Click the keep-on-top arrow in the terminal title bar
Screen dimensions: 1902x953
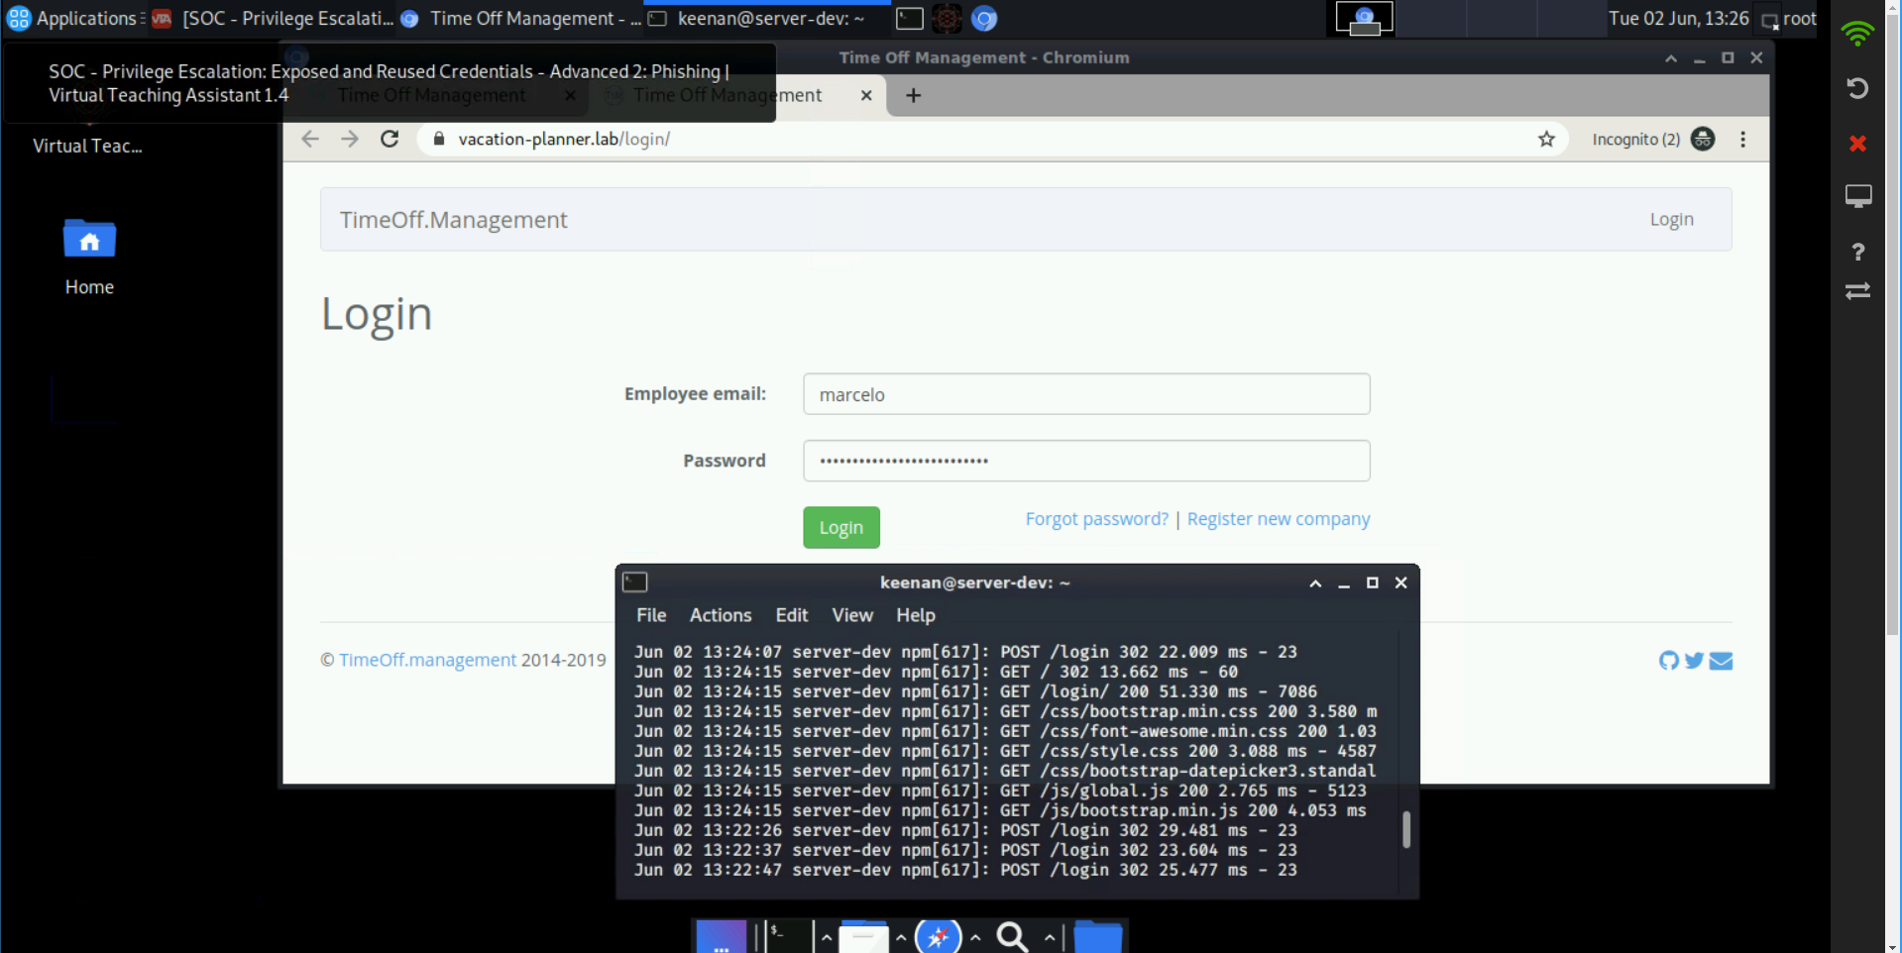coord(1315,582)
